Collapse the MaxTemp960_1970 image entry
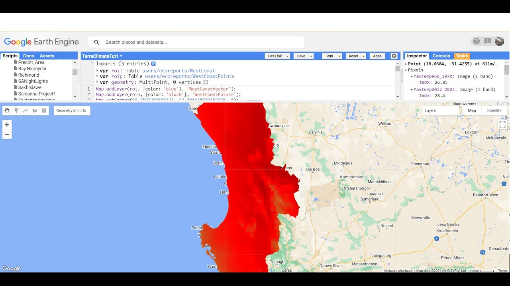 (412, 76)
